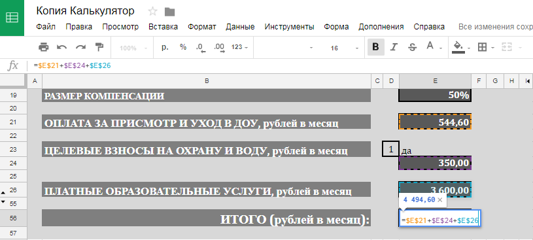The height and width of the screenshot is (240, 533).
Task: Star the document Копия Калькулятор
Action: point(153,12)
